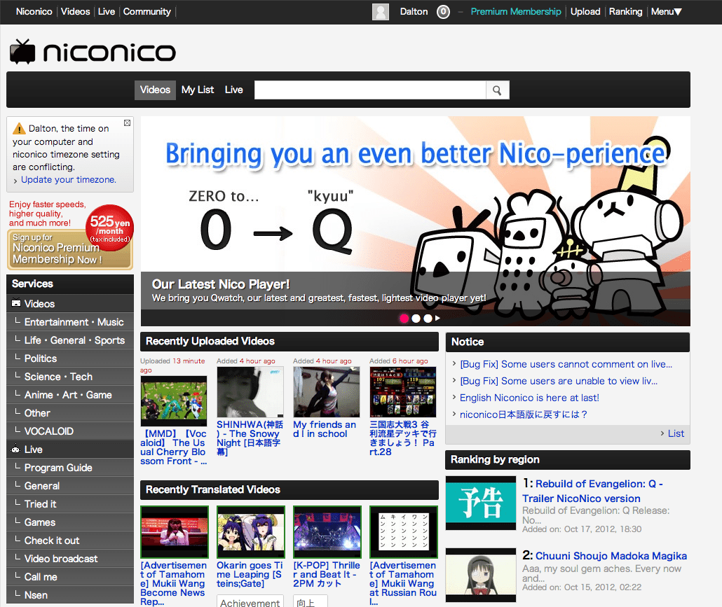722x607 pixels.
Task: Select the second banner slide dot
Action: point(416,319)
